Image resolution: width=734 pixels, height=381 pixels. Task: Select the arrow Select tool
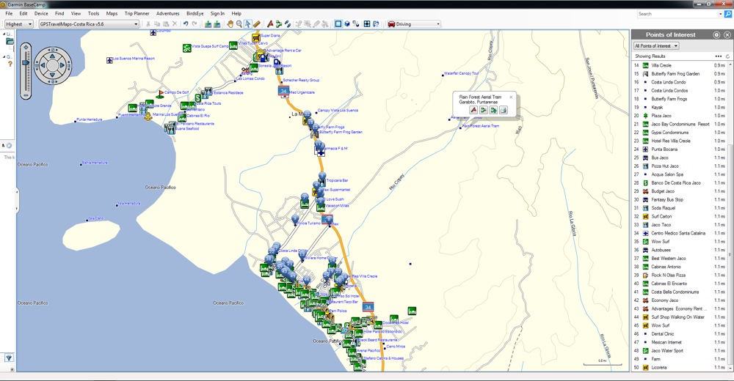pyautogui.click(x=247, y=24)
